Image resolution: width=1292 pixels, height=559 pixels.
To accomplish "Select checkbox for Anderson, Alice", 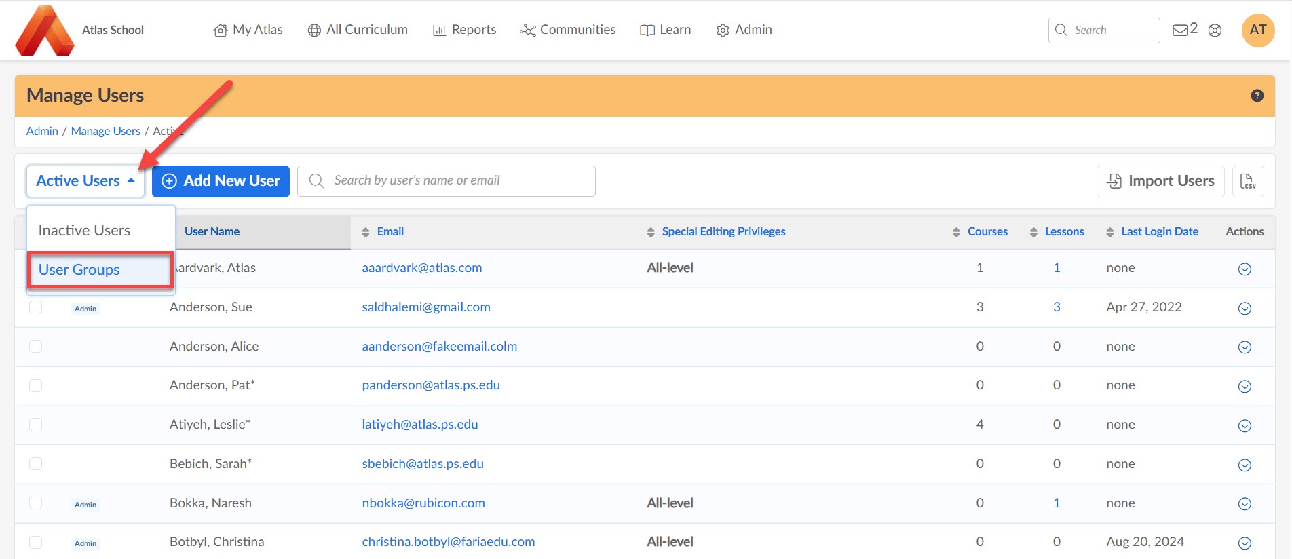I will point(36,347).
